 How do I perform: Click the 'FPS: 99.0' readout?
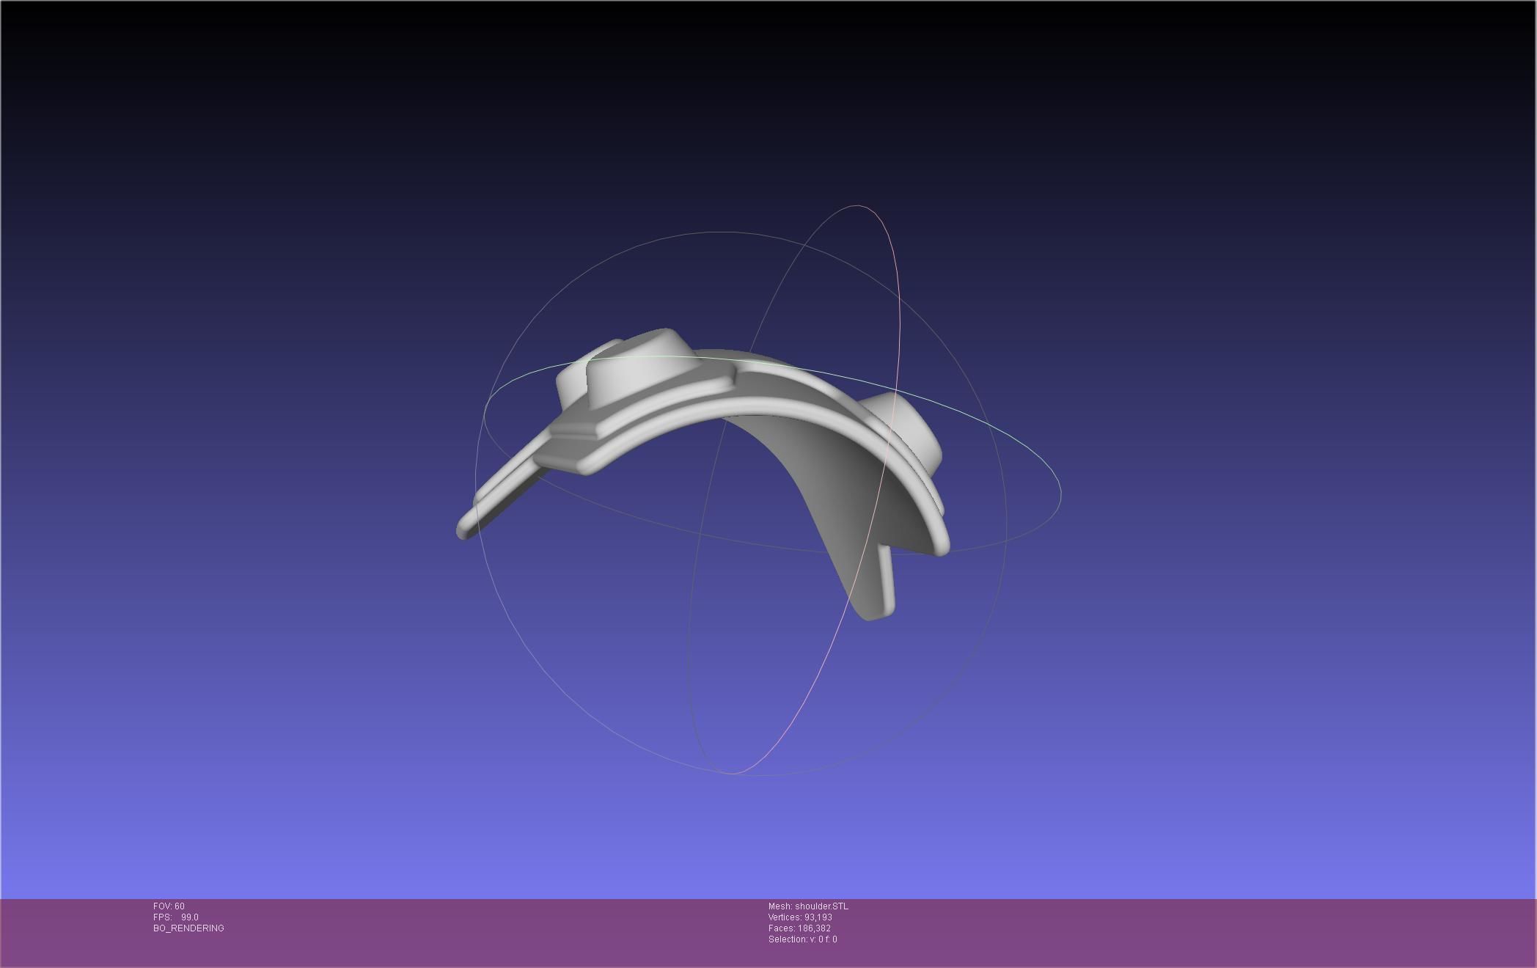pos(176,917)
